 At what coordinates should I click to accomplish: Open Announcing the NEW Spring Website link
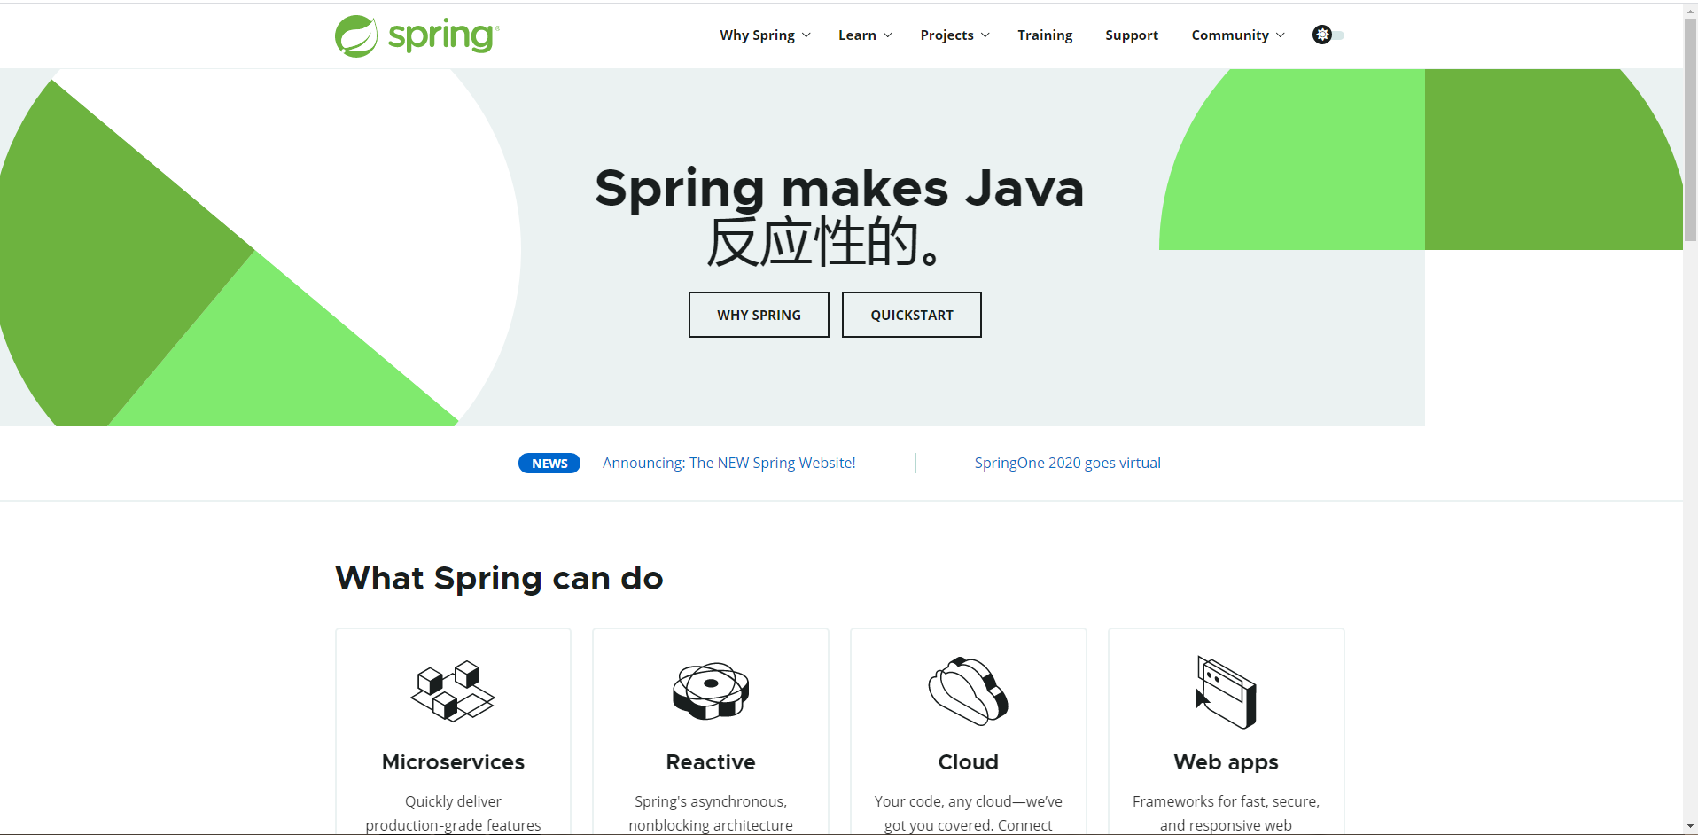(729, 463)
